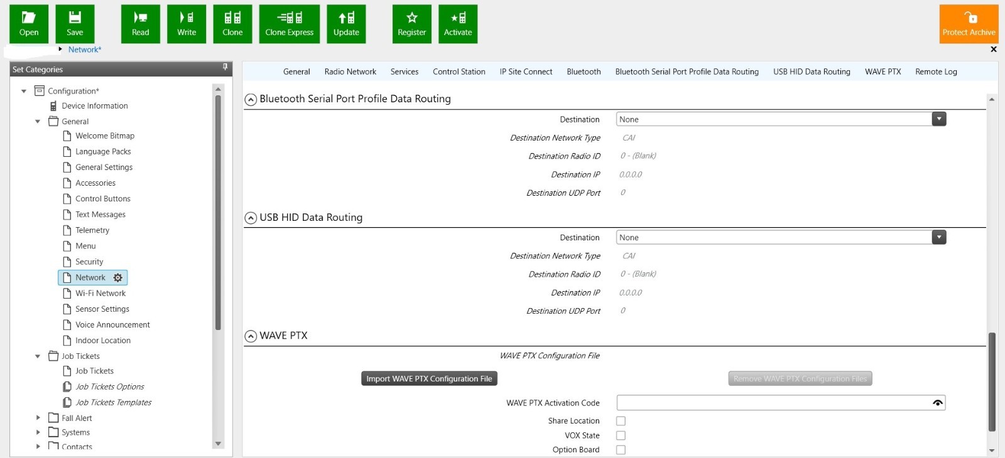
Task: Open Bluetooth Serial Port Destination dropdown
Action: 938,119
